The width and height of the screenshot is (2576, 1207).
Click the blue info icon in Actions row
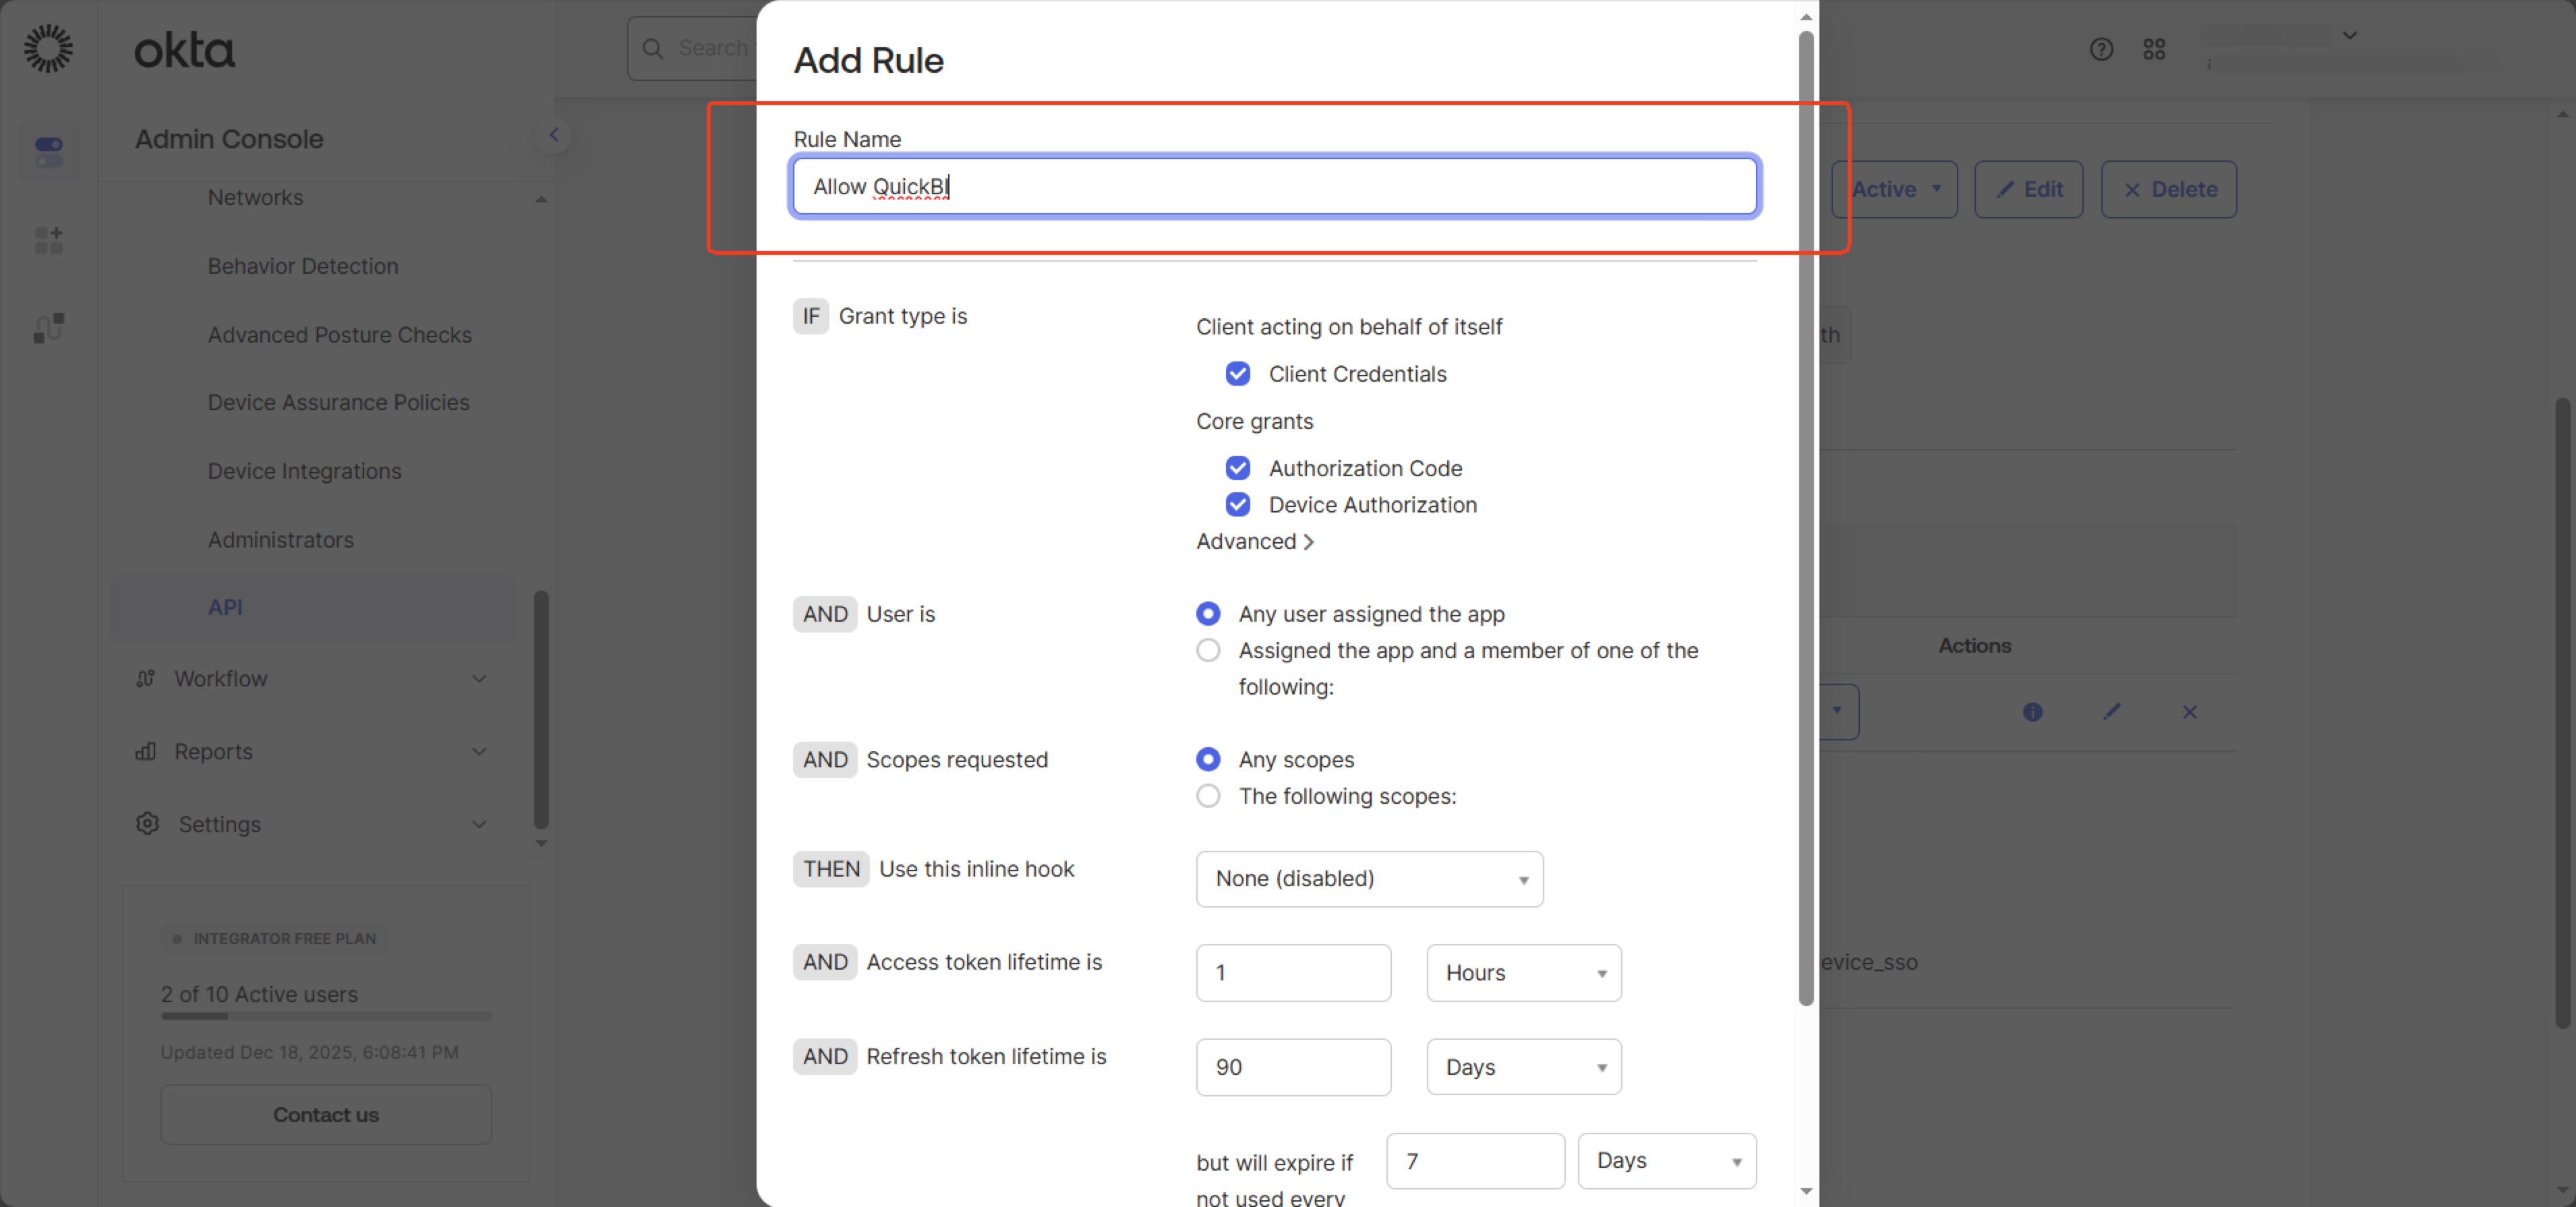(x=2032, y=712)
